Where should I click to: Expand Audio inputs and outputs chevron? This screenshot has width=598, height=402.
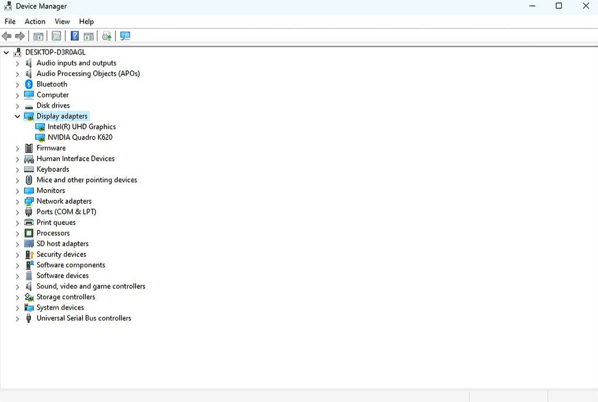coord(17,63)
